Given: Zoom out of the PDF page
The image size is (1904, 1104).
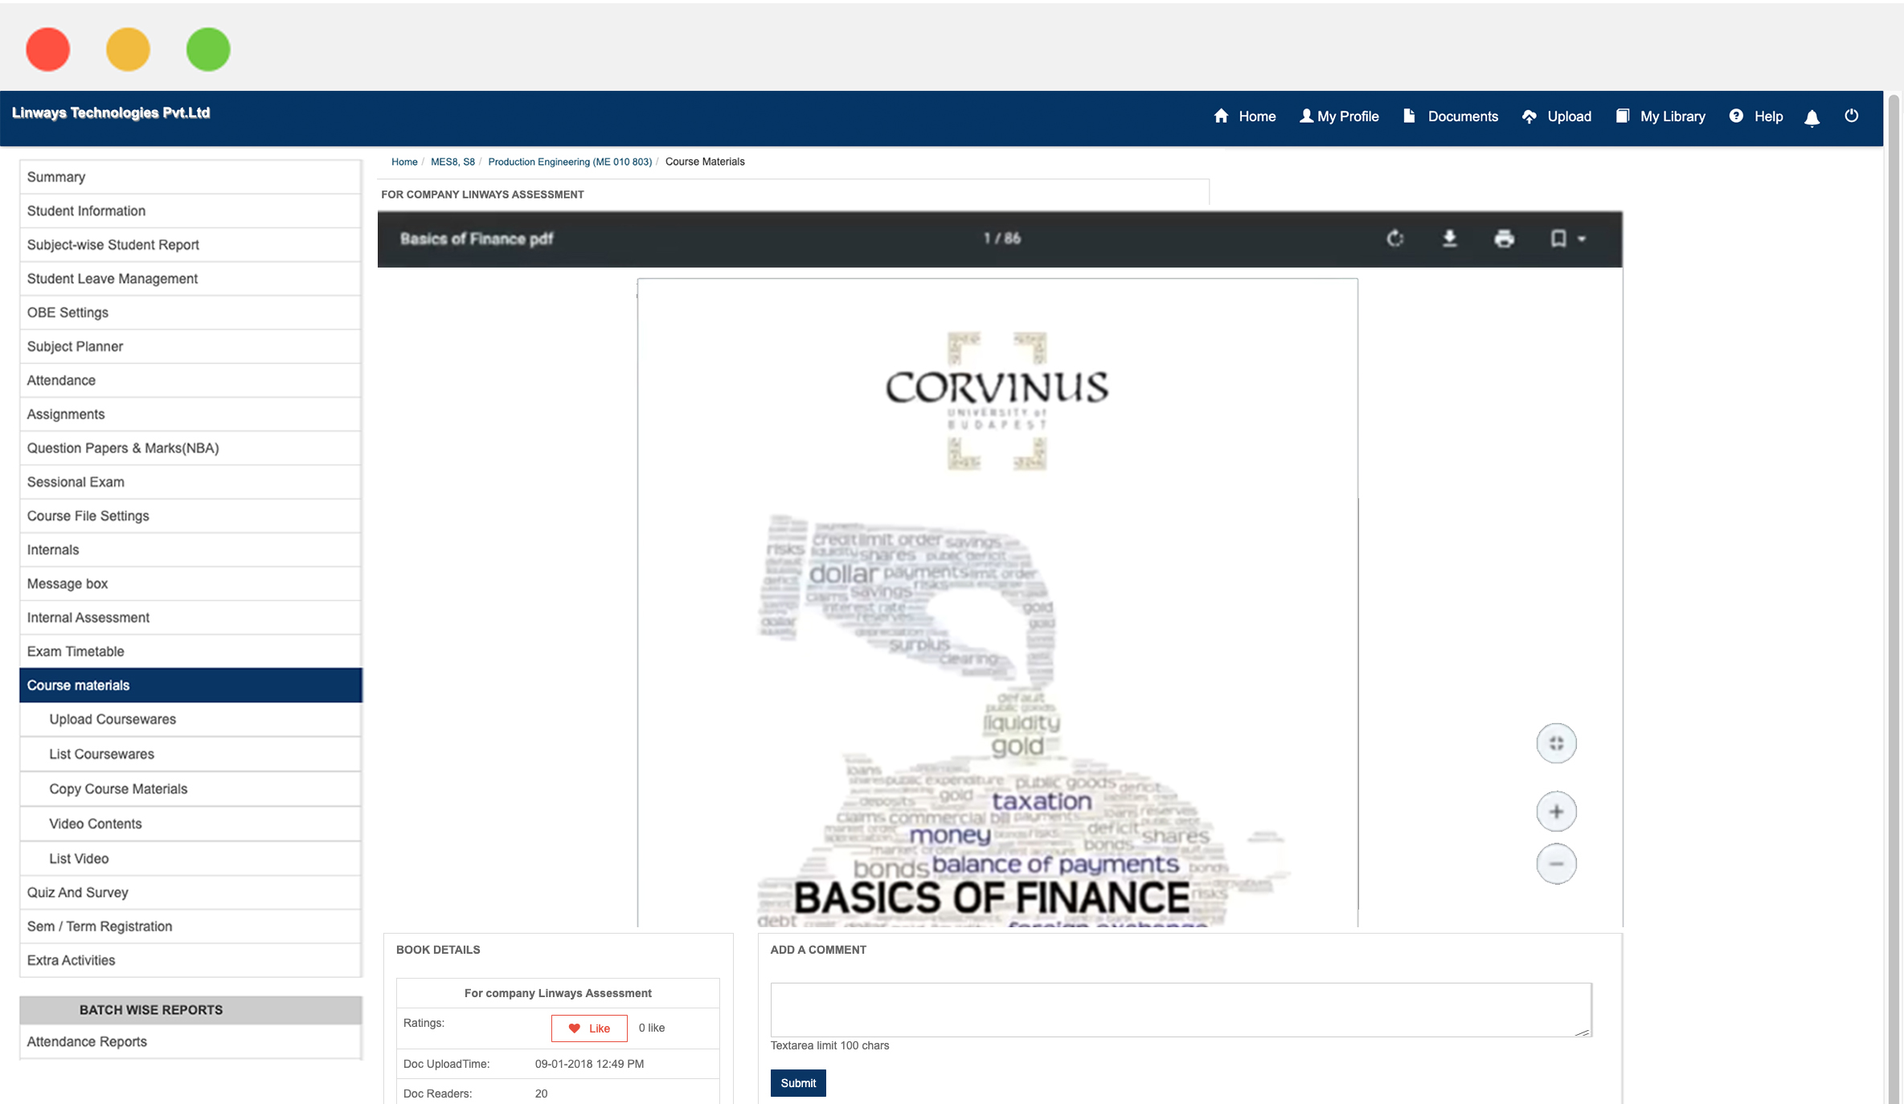Looking at the screenshot, I should coord(1557,864).
